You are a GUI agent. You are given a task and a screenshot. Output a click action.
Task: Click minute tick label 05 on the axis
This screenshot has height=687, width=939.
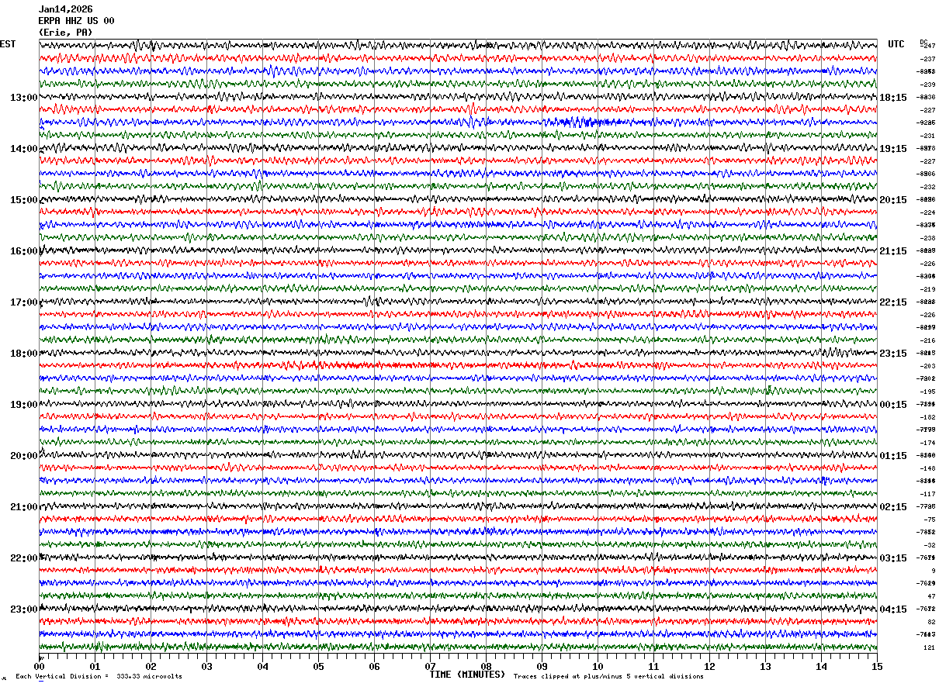click(318, 666)
